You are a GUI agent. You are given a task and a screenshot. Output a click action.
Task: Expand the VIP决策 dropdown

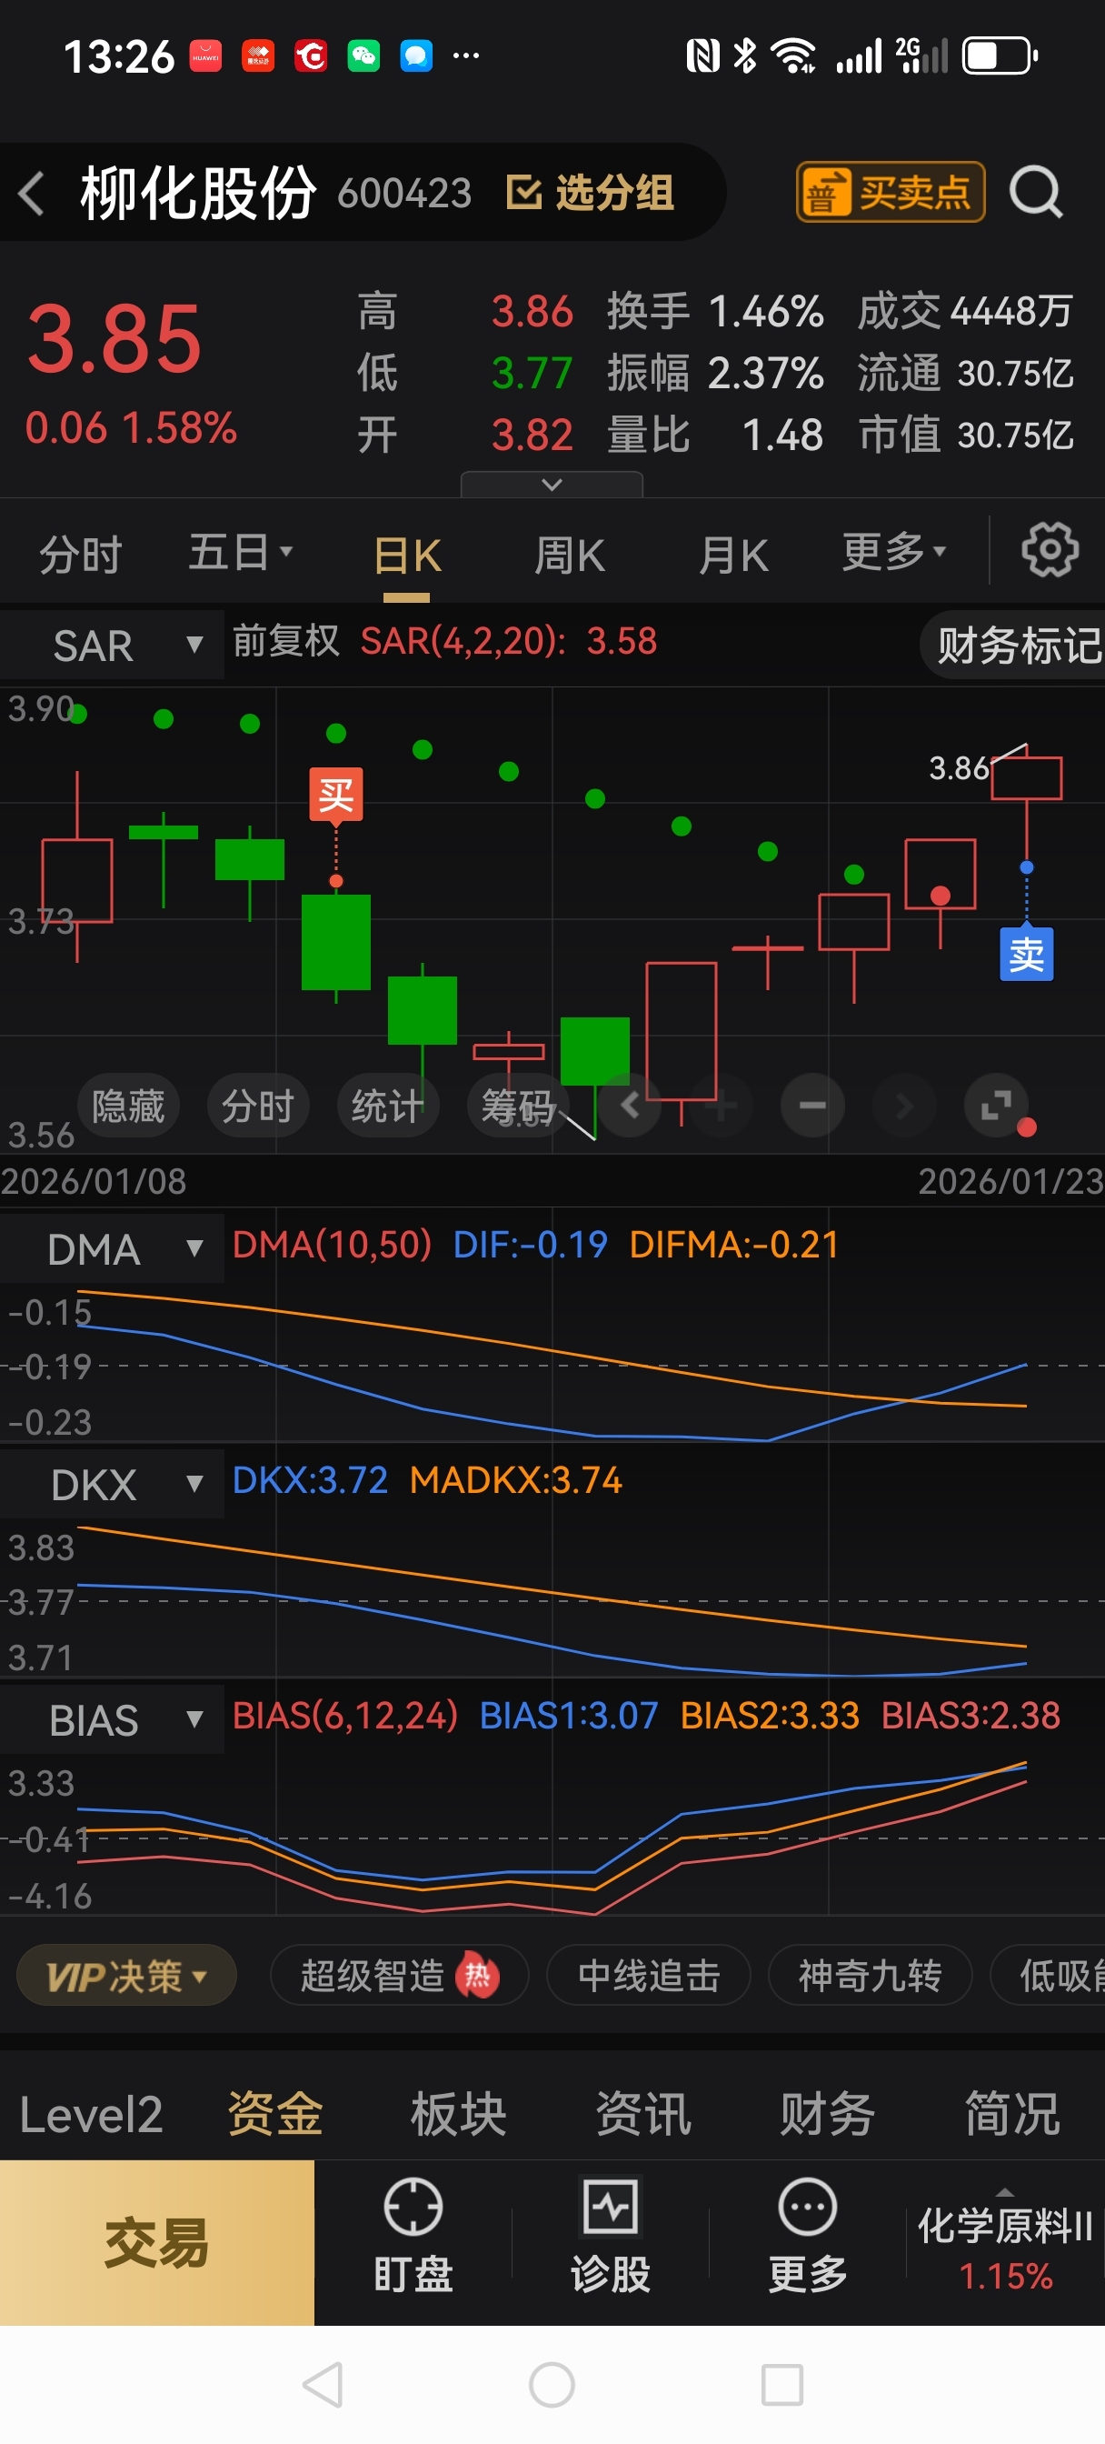click(x=126, y=1977)
